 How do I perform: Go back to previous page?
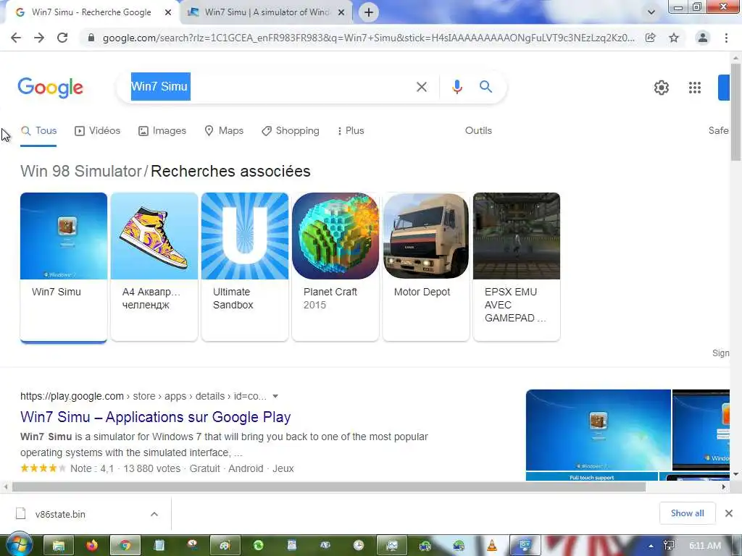point(16,38)
